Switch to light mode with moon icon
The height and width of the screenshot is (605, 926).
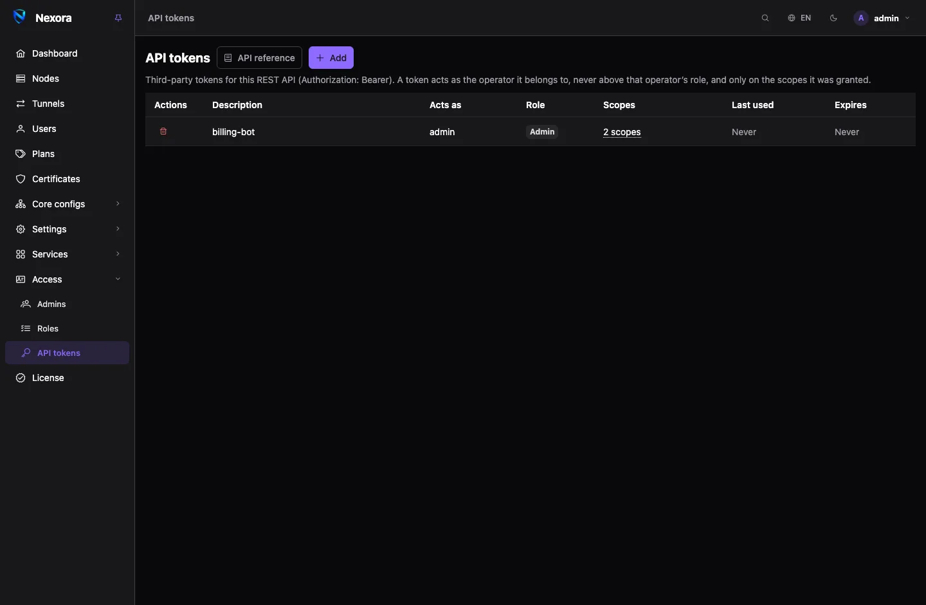[x=833, y=18]
